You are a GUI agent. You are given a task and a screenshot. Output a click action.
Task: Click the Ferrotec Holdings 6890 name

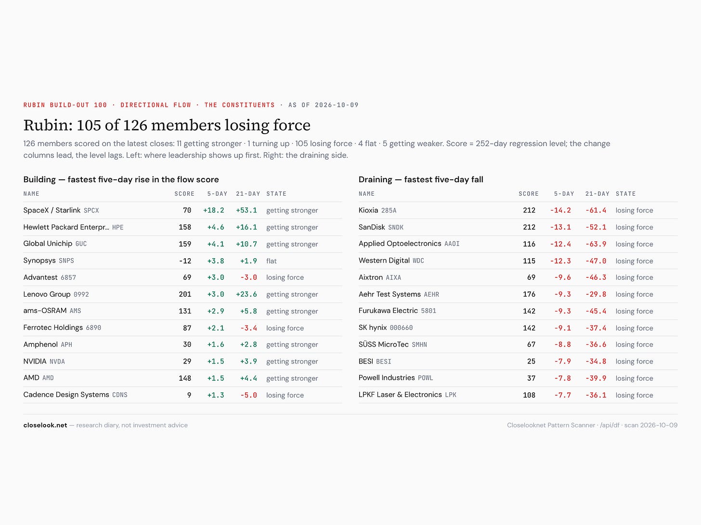(62, 328)
